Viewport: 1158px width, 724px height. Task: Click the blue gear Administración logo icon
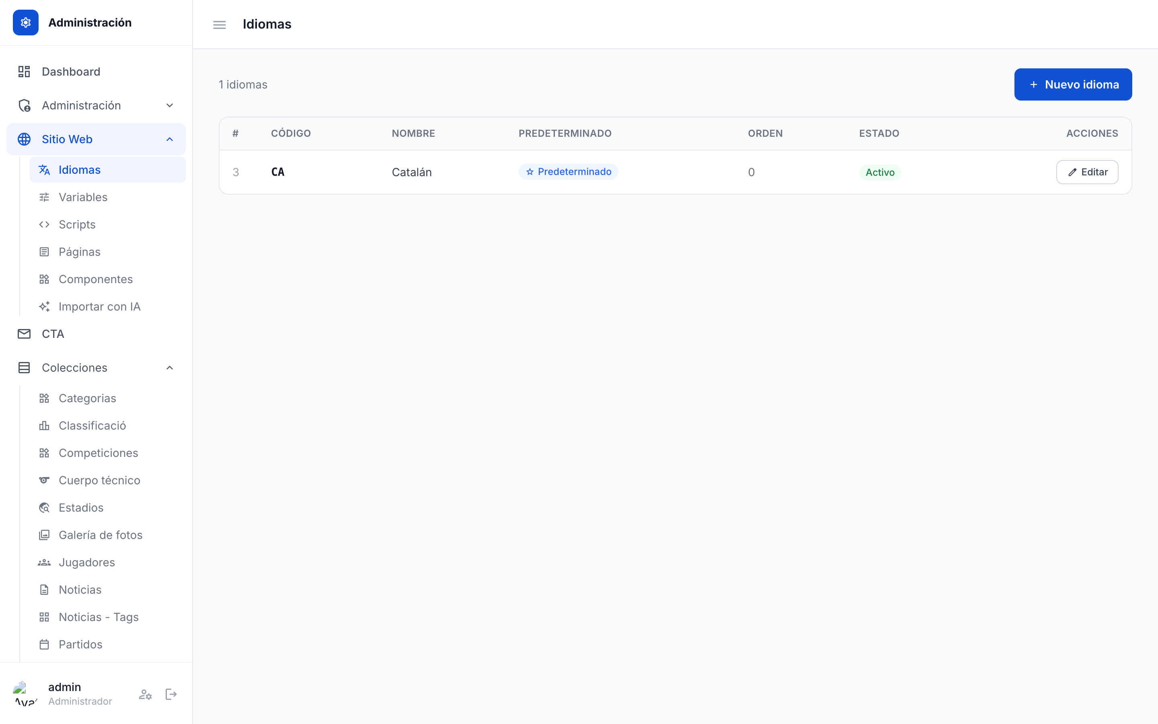click(26, 23)
